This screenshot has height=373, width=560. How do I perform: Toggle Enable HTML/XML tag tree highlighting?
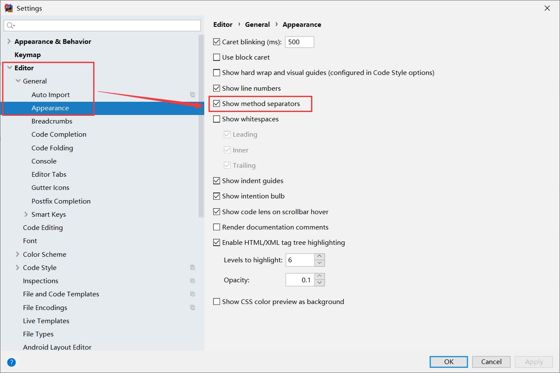tap(217, 242)
